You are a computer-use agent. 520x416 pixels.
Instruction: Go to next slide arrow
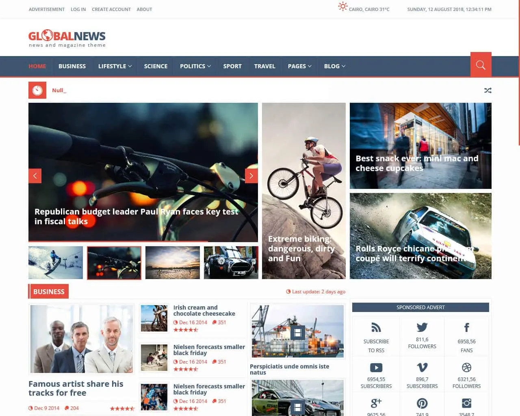(251, 175)
